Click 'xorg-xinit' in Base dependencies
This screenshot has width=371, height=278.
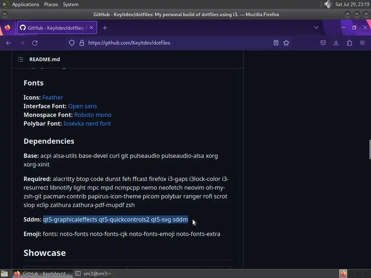coord(37,165)
